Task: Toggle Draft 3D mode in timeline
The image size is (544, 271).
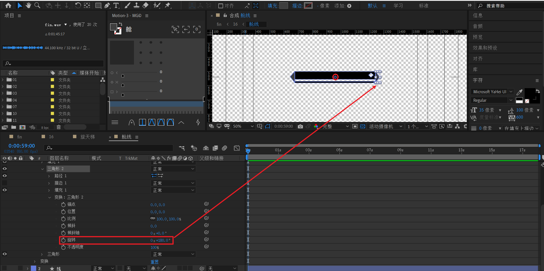Action: (x=194, y=148)
